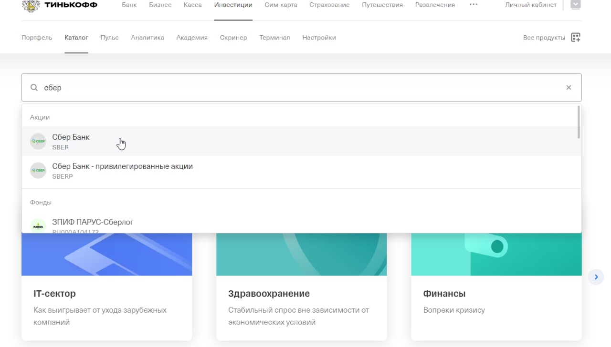Clear the search with the X icon

click(569, 88)
